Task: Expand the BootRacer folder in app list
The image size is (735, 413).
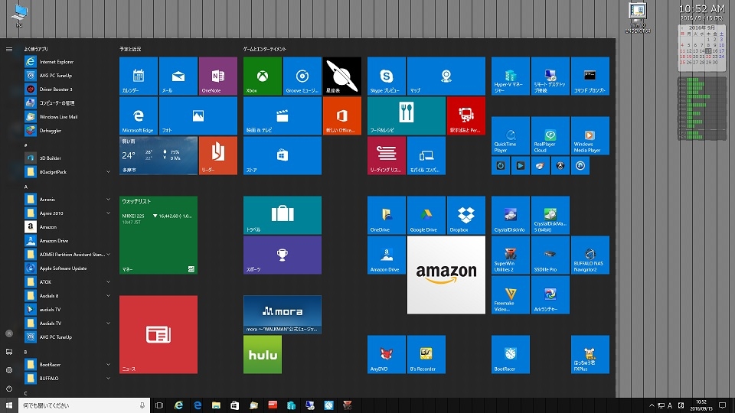Action: [x=108, y=364]
